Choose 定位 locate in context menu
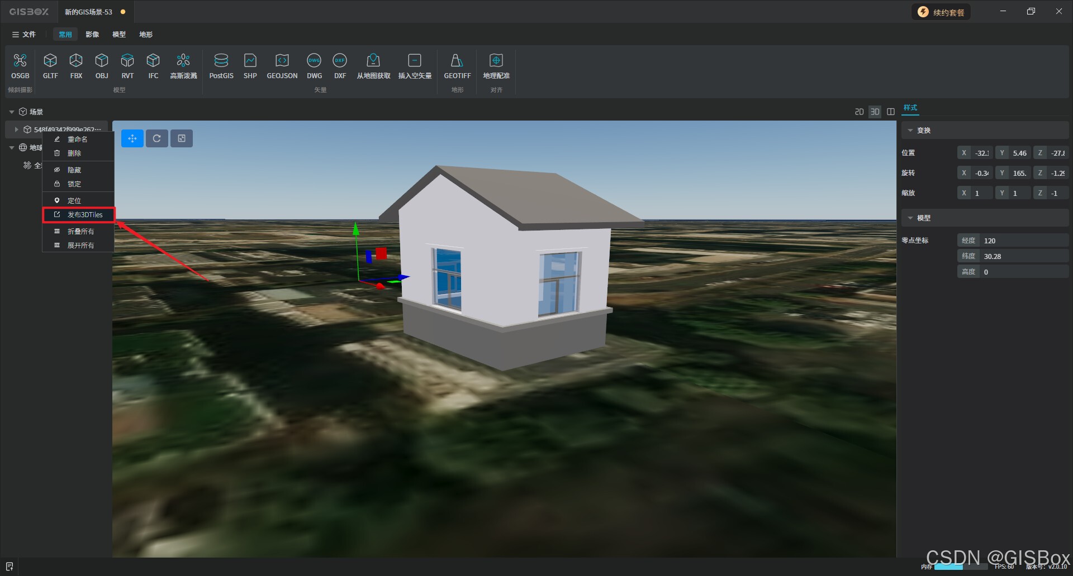1073x576 pixels. click(x=78, y=200)
